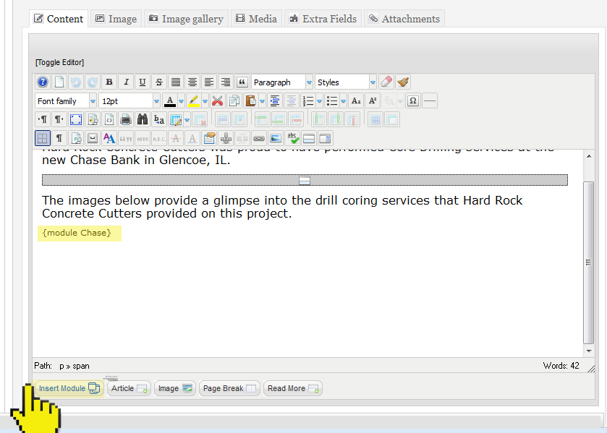Set right-to-left text direction
Viewport: 607px width, 433px height.
tap(59, 119)
